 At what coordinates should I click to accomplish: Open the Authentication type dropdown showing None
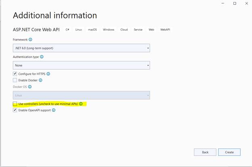coord(81,65)
